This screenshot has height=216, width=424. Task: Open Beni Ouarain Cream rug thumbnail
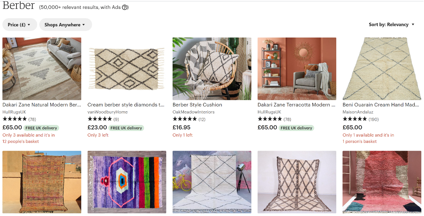pyautogui.click(x=382, y=69)
